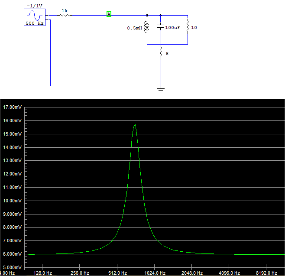Click the 5.000mV axis label

pyautogui.click(x=13, y=267)
